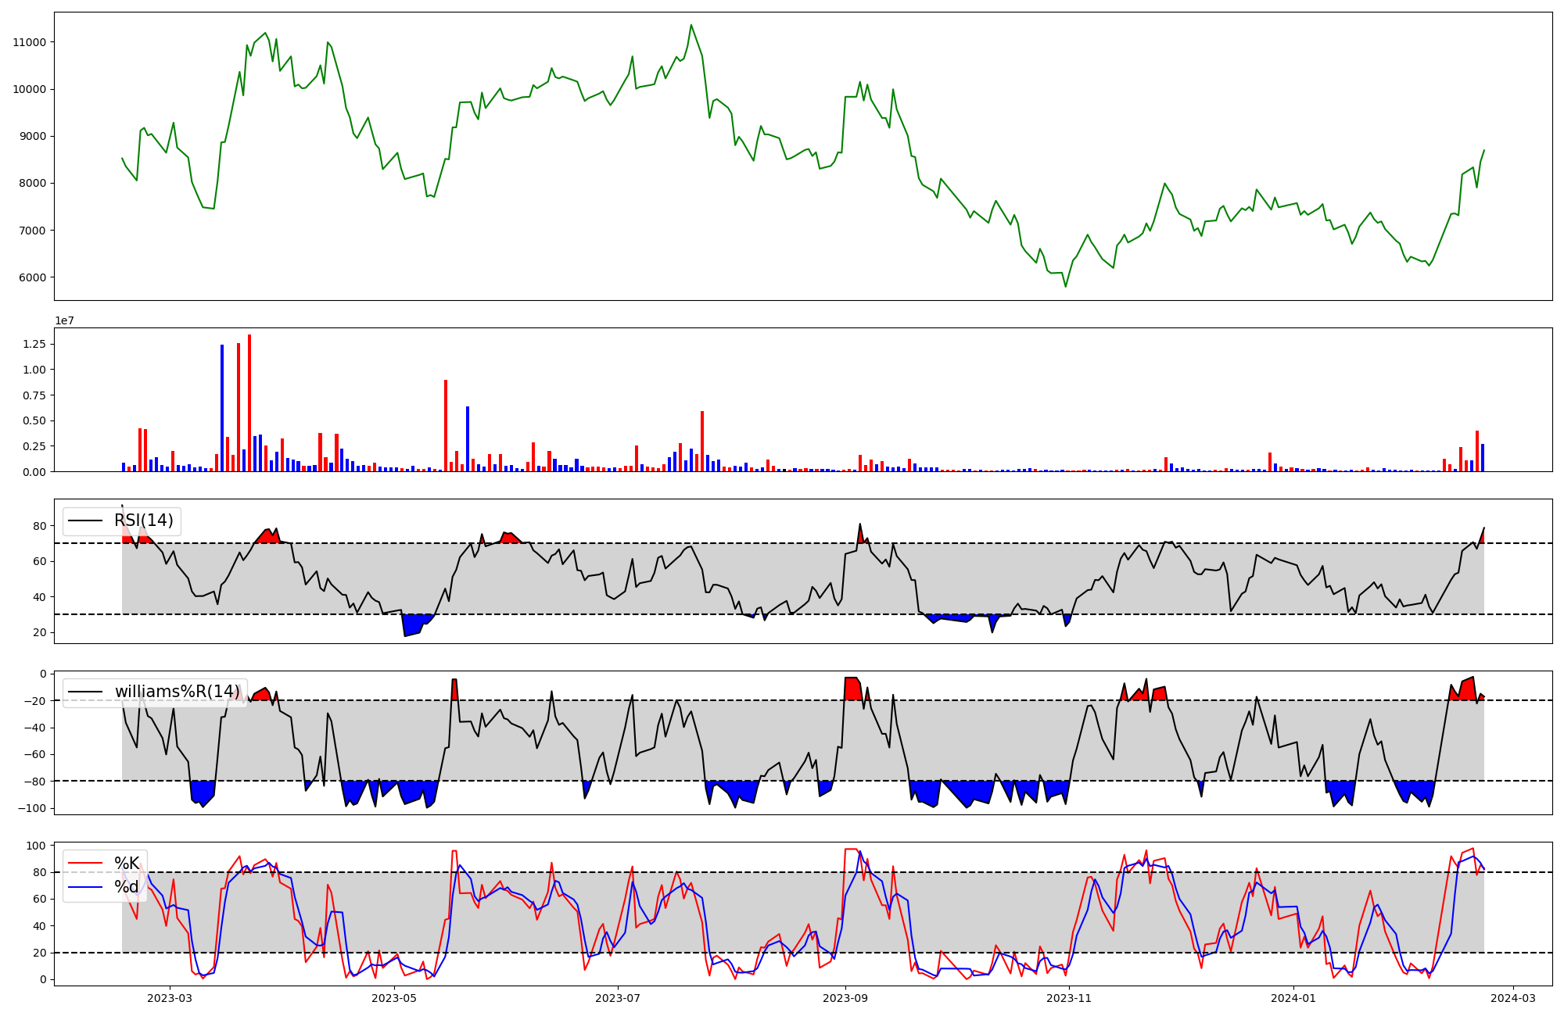Click the 100 label on the stochastic axis

pos(36,846)
